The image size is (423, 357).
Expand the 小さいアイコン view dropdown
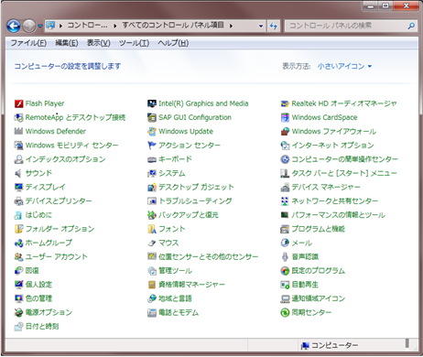344,66
